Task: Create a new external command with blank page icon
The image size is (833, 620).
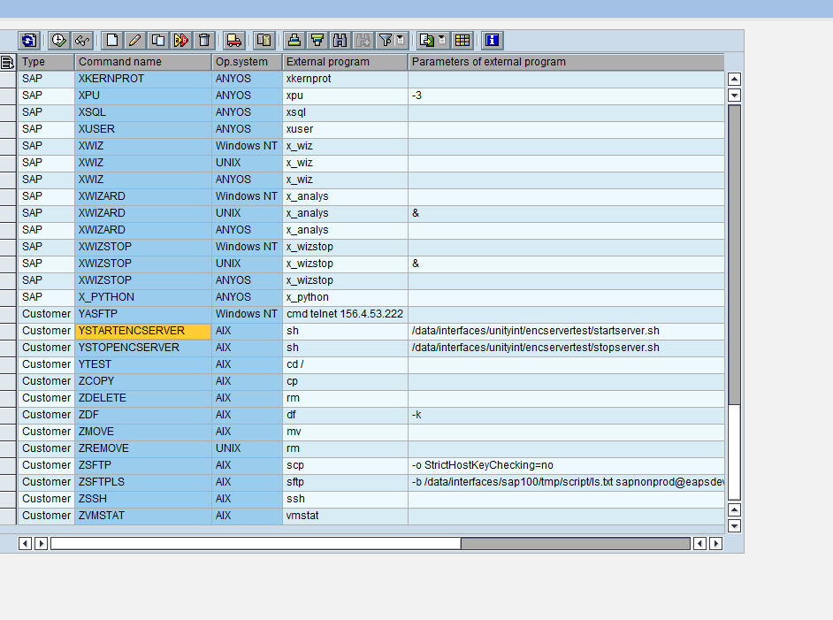Action: click(113, 40)
